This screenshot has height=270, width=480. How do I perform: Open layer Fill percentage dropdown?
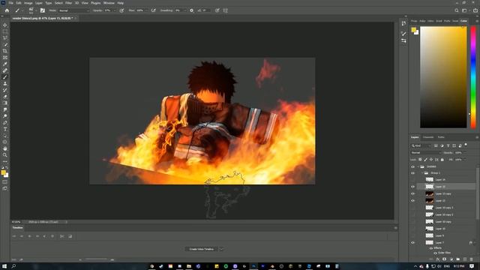(x=464, y=160)
